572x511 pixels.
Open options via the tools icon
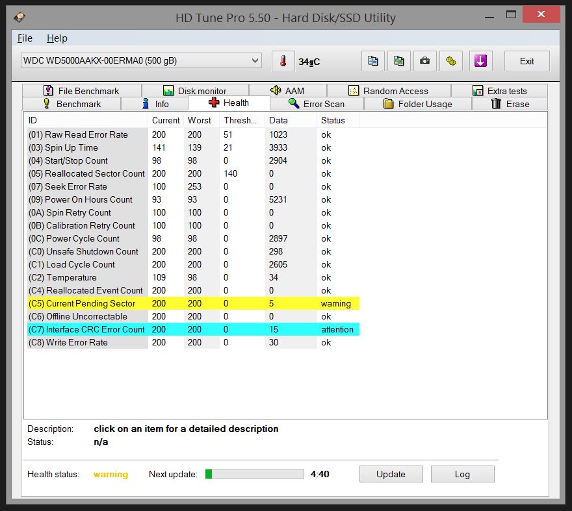pos(451,61)
